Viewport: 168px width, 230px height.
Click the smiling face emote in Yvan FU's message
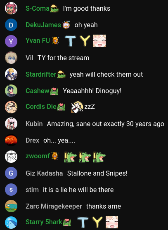[x=99, y=41]
